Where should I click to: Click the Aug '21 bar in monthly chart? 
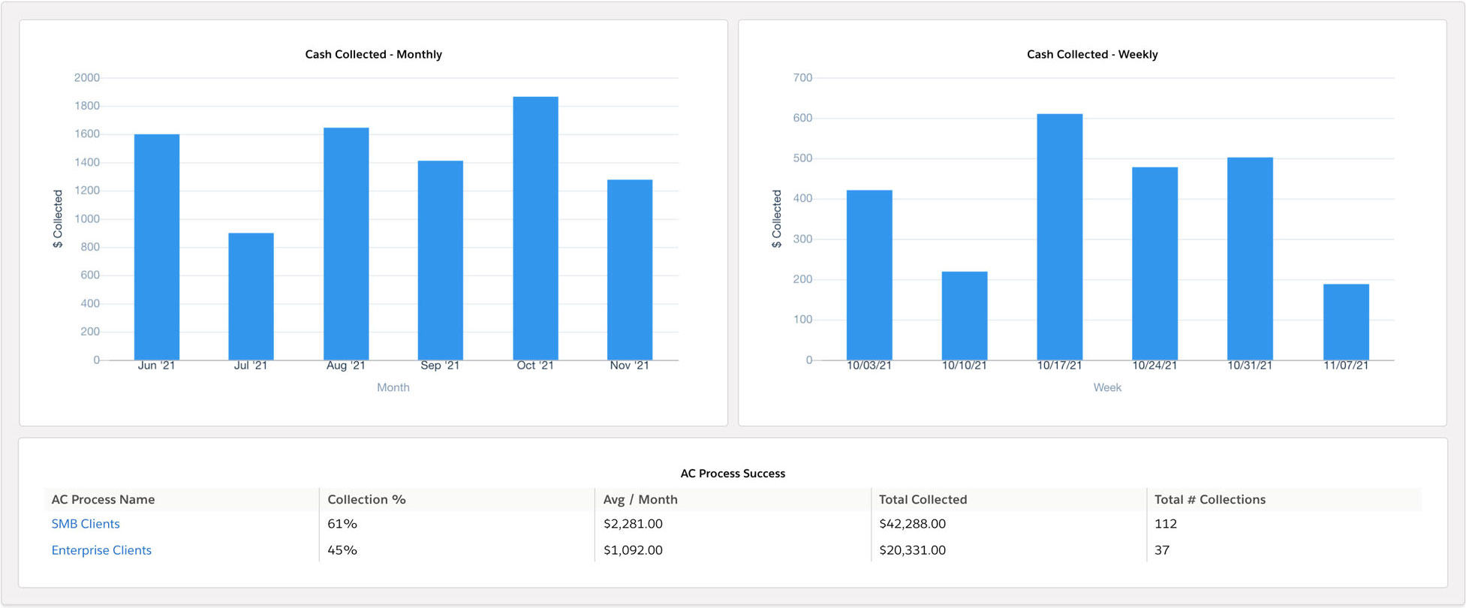coord(346,244)
